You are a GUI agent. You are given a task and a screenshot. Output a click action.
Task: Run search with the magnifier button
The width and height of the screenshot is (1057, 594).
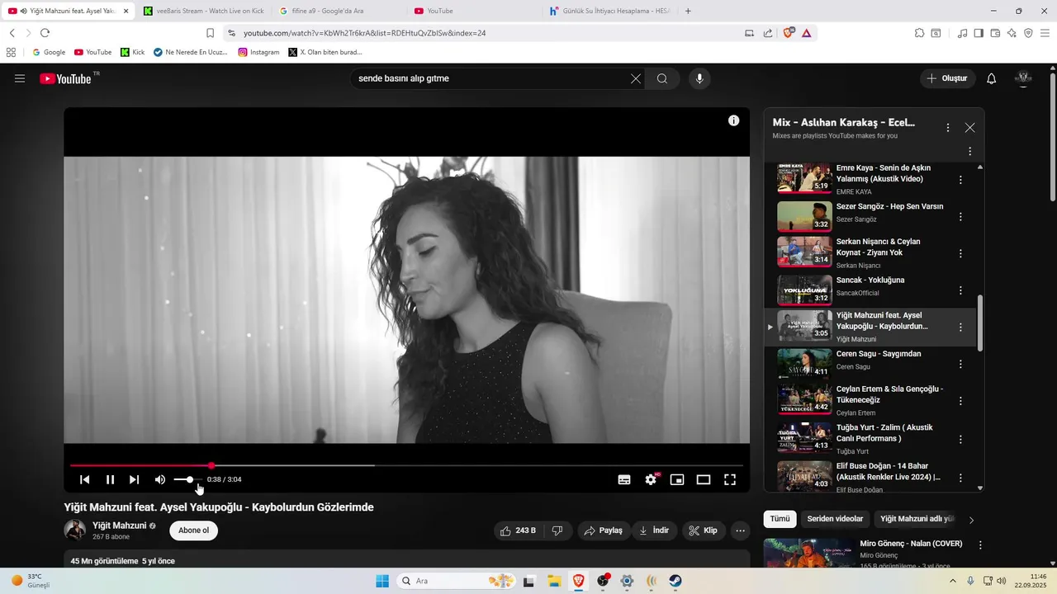pos(662,78)
